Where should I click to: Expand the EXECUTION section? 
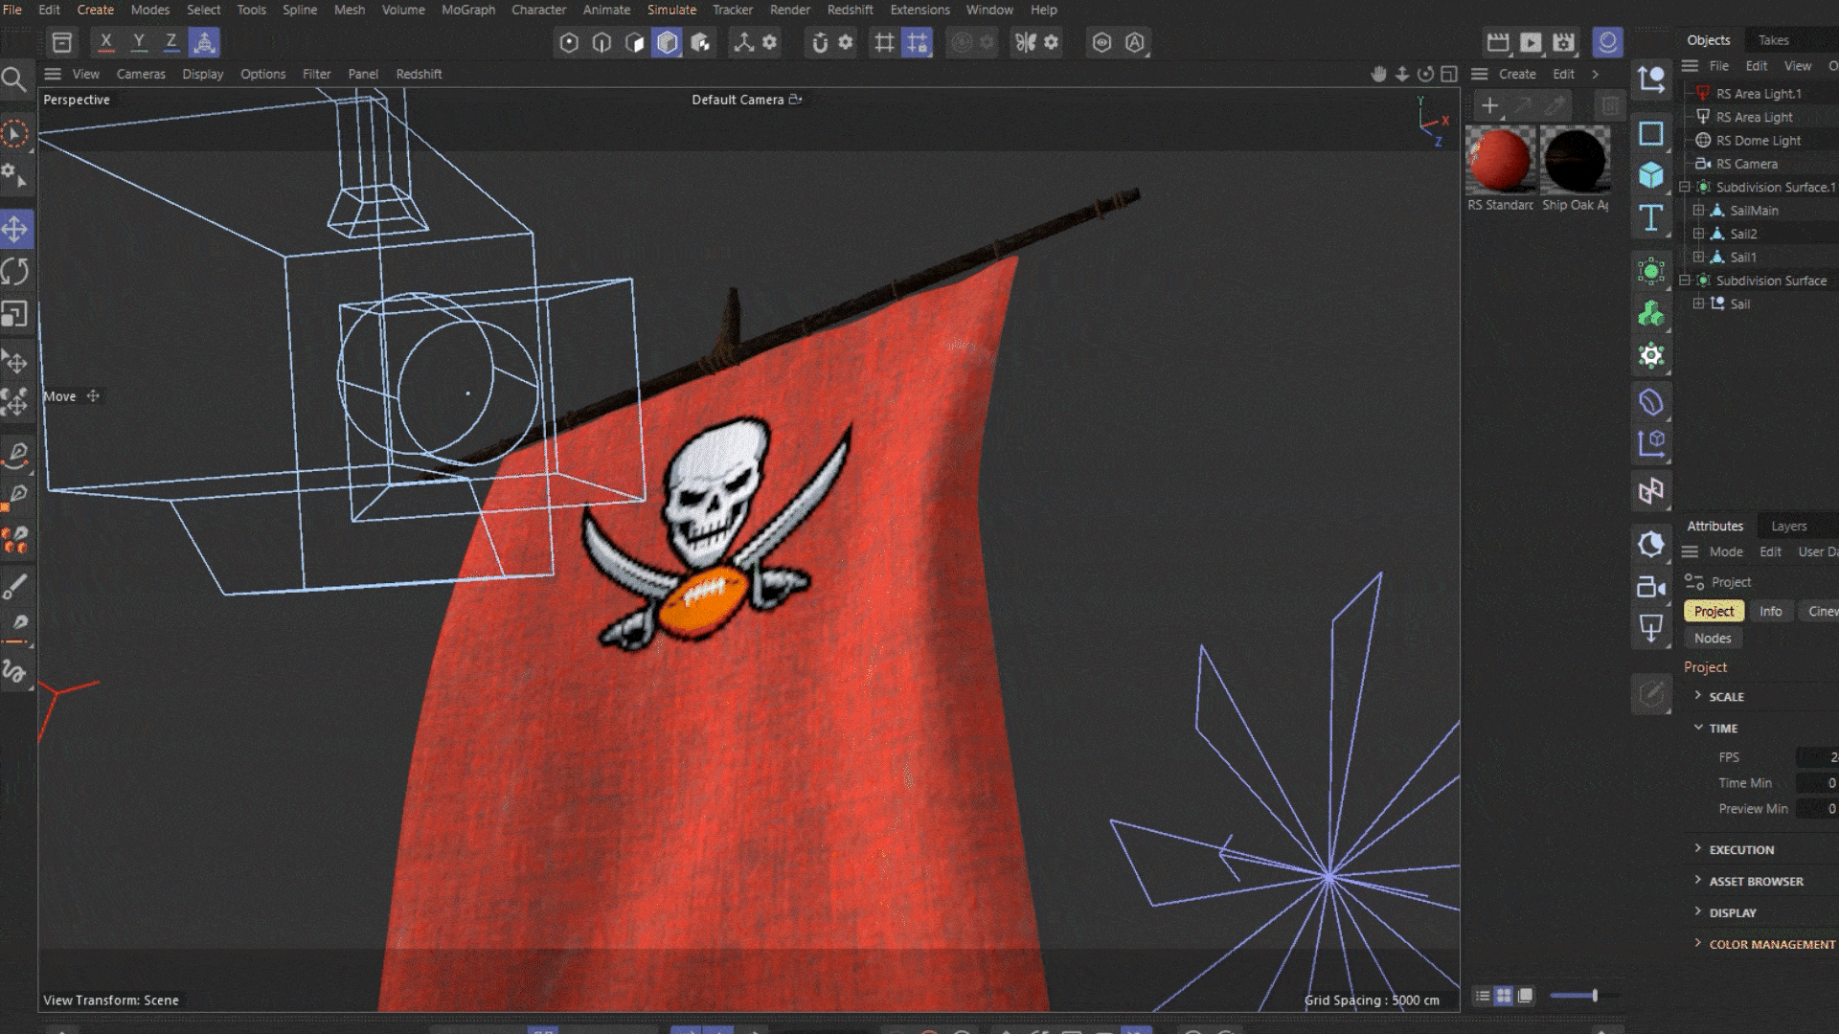[x=1698, y=849]
